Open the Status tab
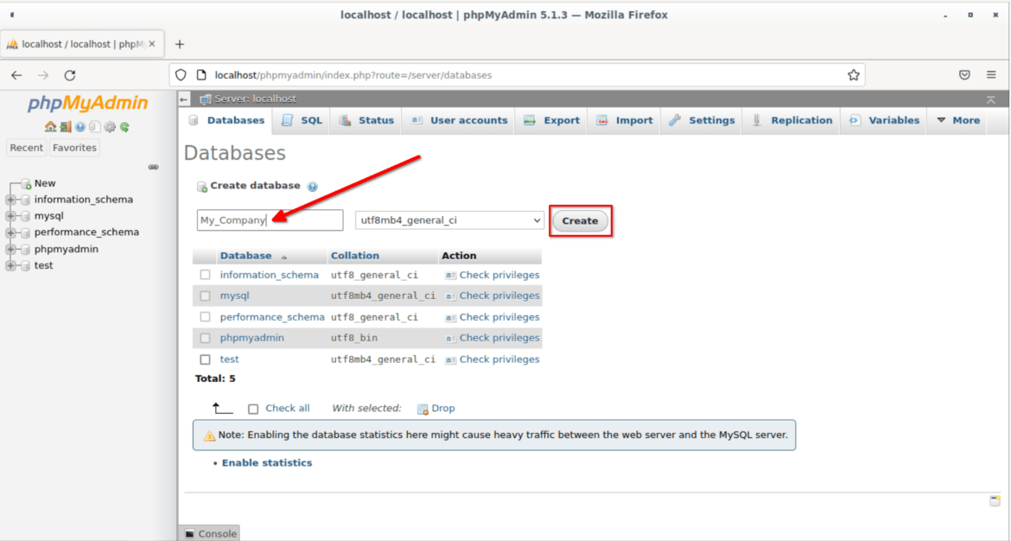Image resolution: width=1011 pixels, height=541 pixels. [366, 121]
